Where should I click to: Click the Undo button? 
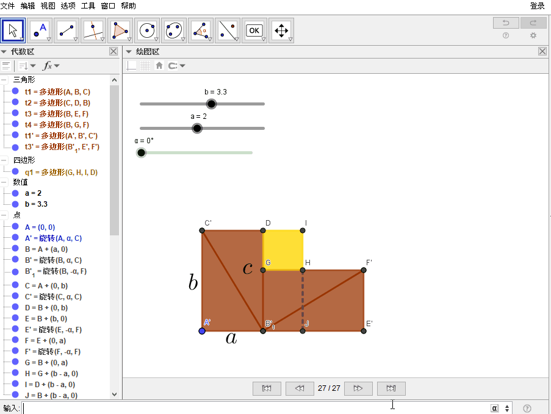click(x=506, y=23)
